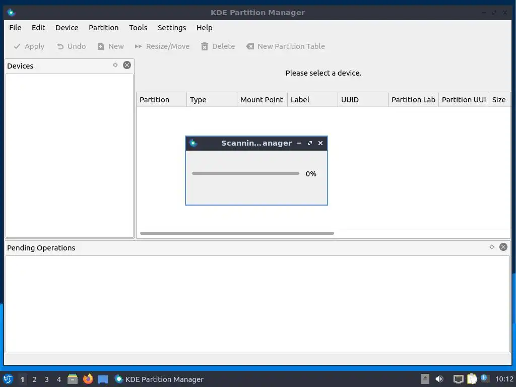Minimize the Scanning dialog
The height and width of the screenshot is (387, 516).
click(x=299, y=143)
